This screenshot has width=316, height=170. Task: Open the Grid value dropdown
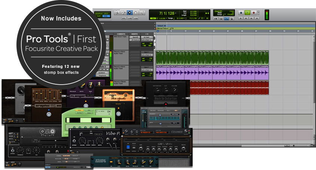click(166, 18)
